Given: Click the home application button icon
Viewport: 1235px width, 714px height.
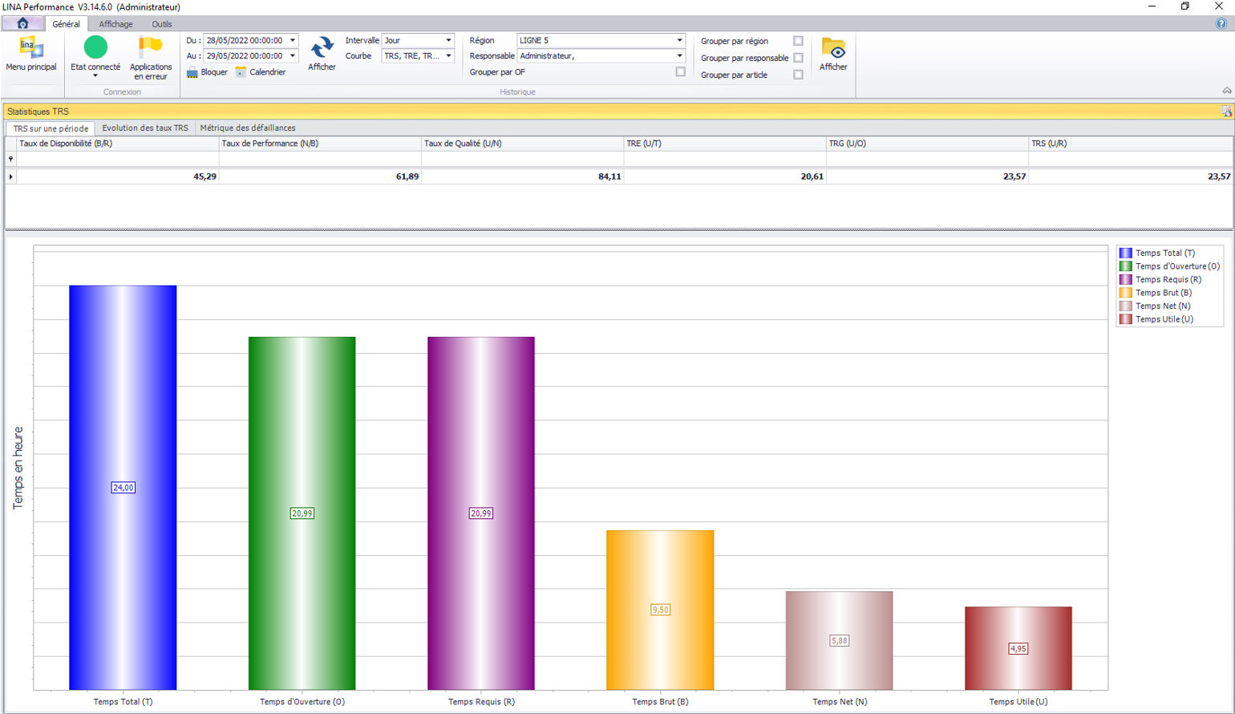Looking at the screenshot, I should (22, 24).
